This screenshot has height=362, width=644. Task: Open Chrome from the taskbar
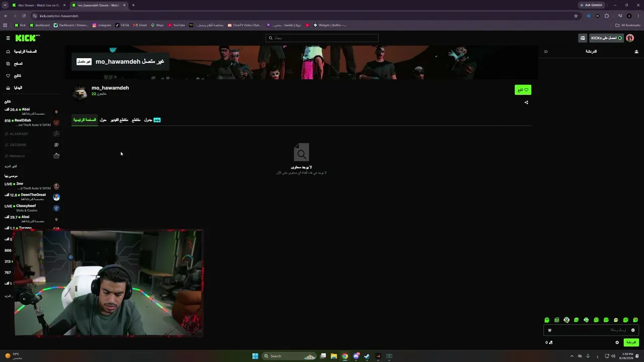point(345,356)
